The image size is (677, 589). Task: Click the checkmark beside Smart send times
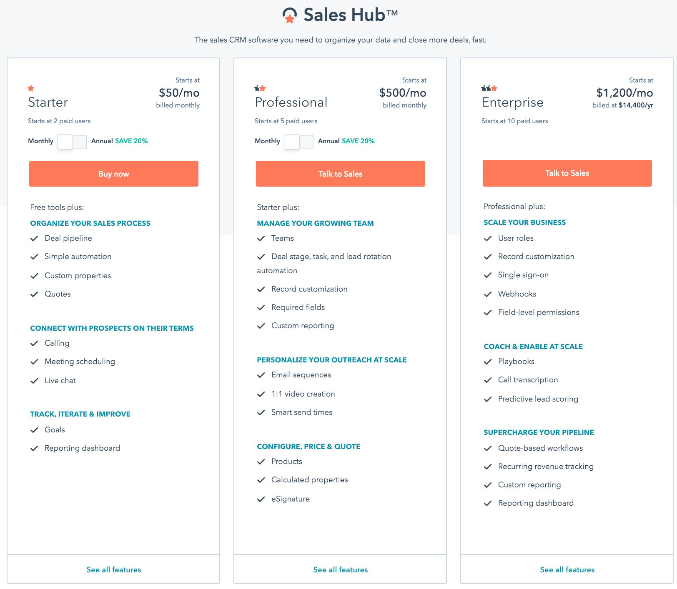pyautogui.click(x=261, y=413)
